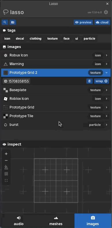Switch to the audio tab
Screen dimensions: 112x228
click(19, 221)
